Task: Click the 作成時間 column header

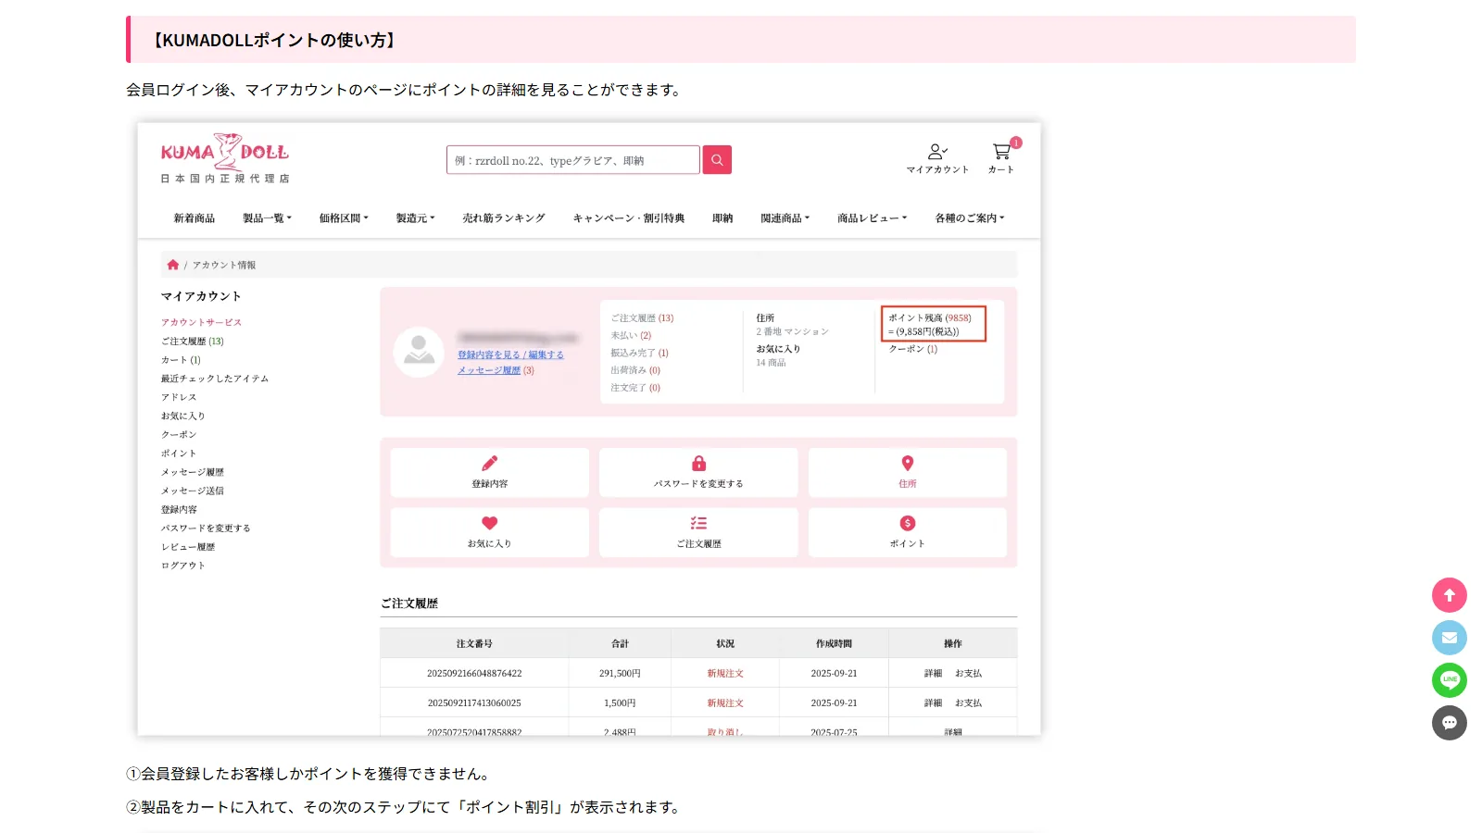Action: (x=834, y=643)
